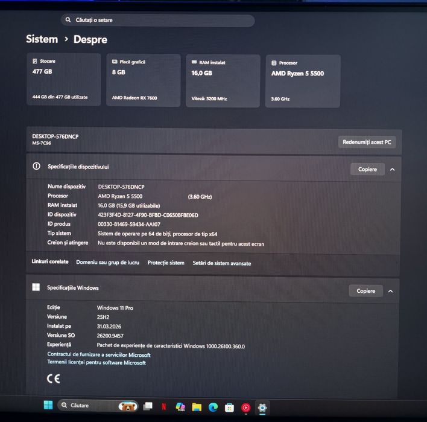Open the Stocare 477 GB card
This screenshot has height=422, width=427.
(64, 79)
